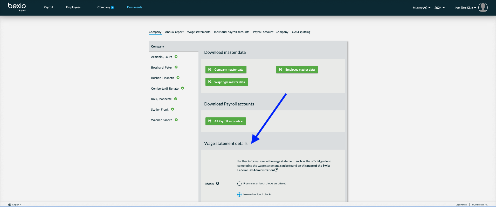This screenshot has width=496, height=207.
Task: Click the green check icon beside Combertaldi, Renato
Action: point(183,88)
